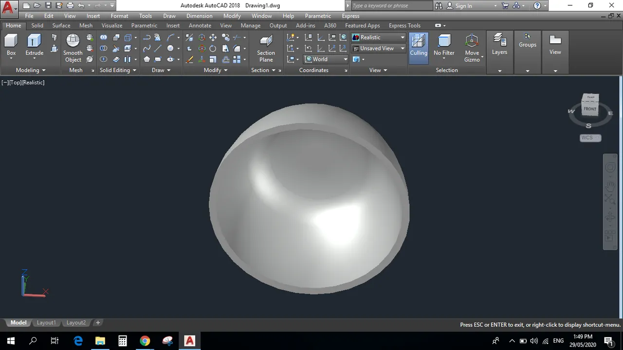
Task: Expand the Modify panel
Action: [216, 70]
